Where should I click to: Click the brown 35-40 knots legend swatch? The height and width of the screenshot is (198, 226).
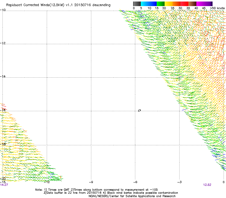pyautogui.click(x=192, y=4)
